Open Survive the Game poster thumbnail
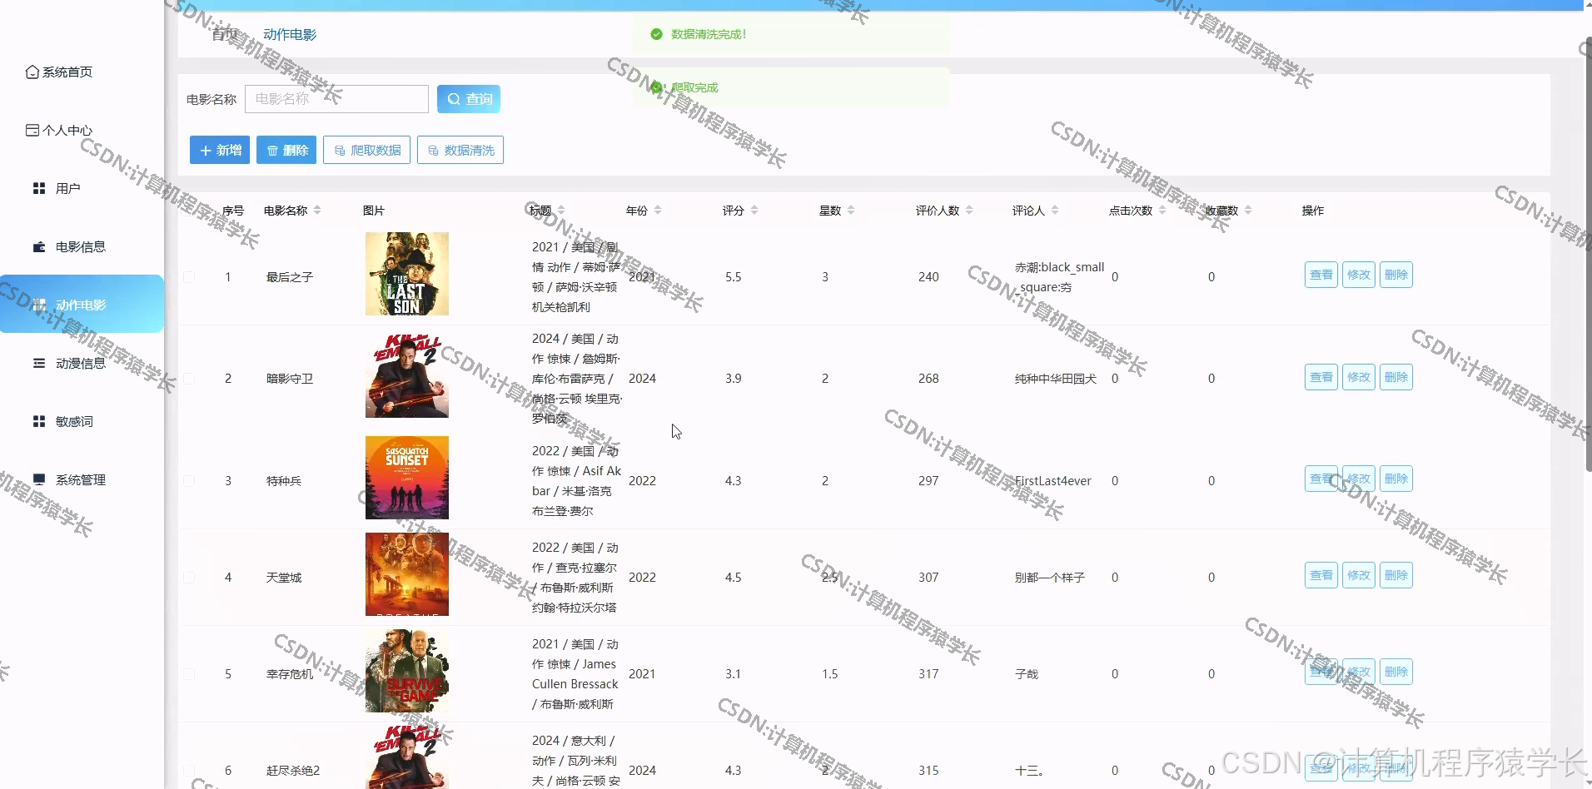 (407, 671)
